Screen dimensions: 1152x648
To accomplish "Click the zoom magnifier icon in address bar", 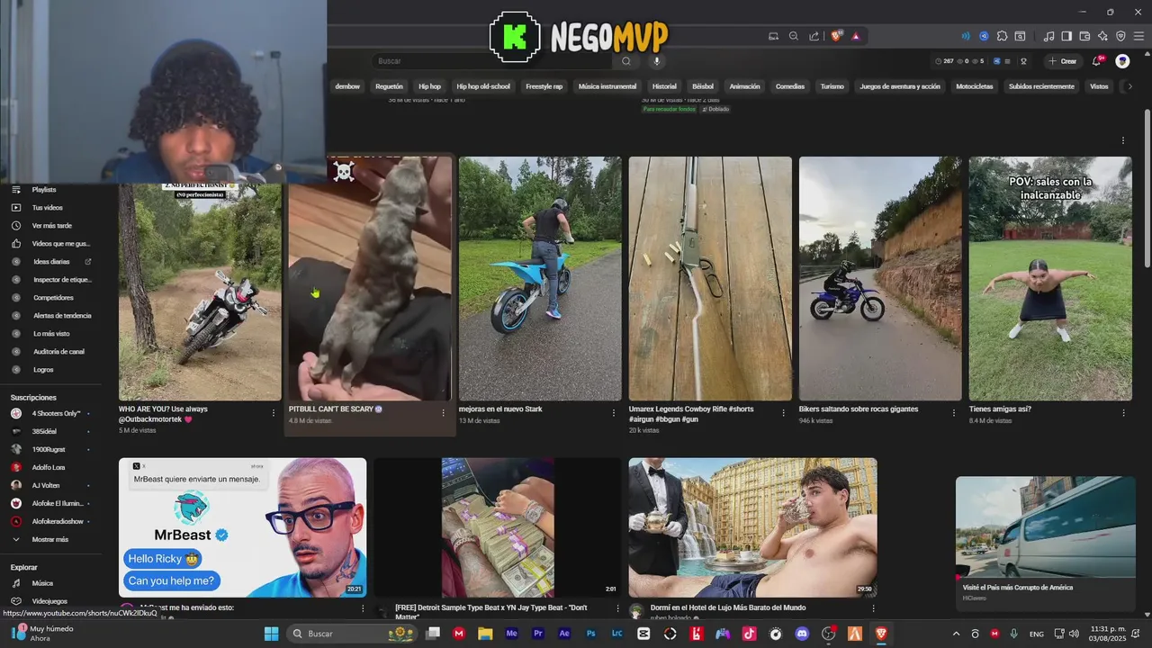I will [794, 36].
